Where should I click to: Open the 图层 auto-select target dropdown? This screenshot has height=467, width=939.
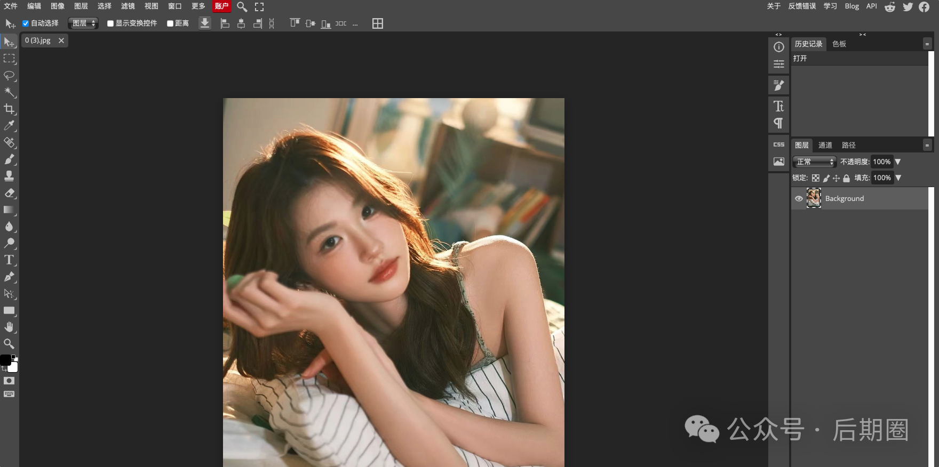click(83, 23)
